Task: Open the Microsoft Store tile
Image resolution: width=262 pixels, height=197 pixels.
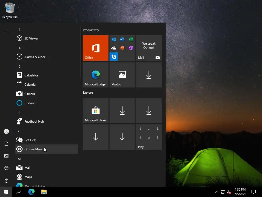Action: tap(96, 111)
